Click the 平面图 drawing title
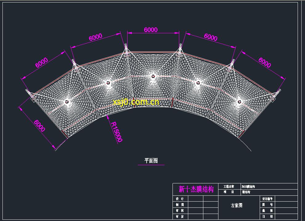This screenshot has height=221, width=305. [151, 161]
